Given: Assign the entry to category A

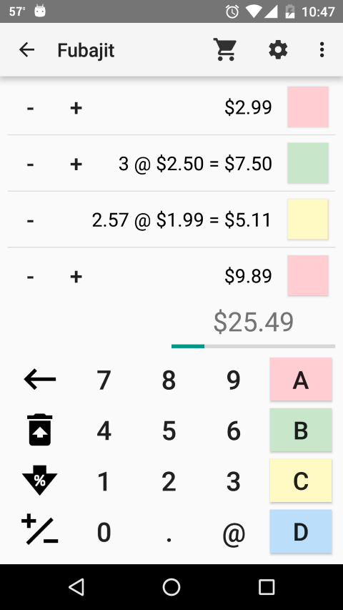Looking at the screenshot, I should pyautogui.click(x=301, y=379).
